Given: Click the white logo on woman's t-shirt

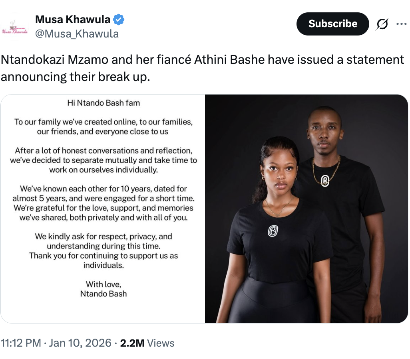Looking at the screenshot, I should click(273, 231).
